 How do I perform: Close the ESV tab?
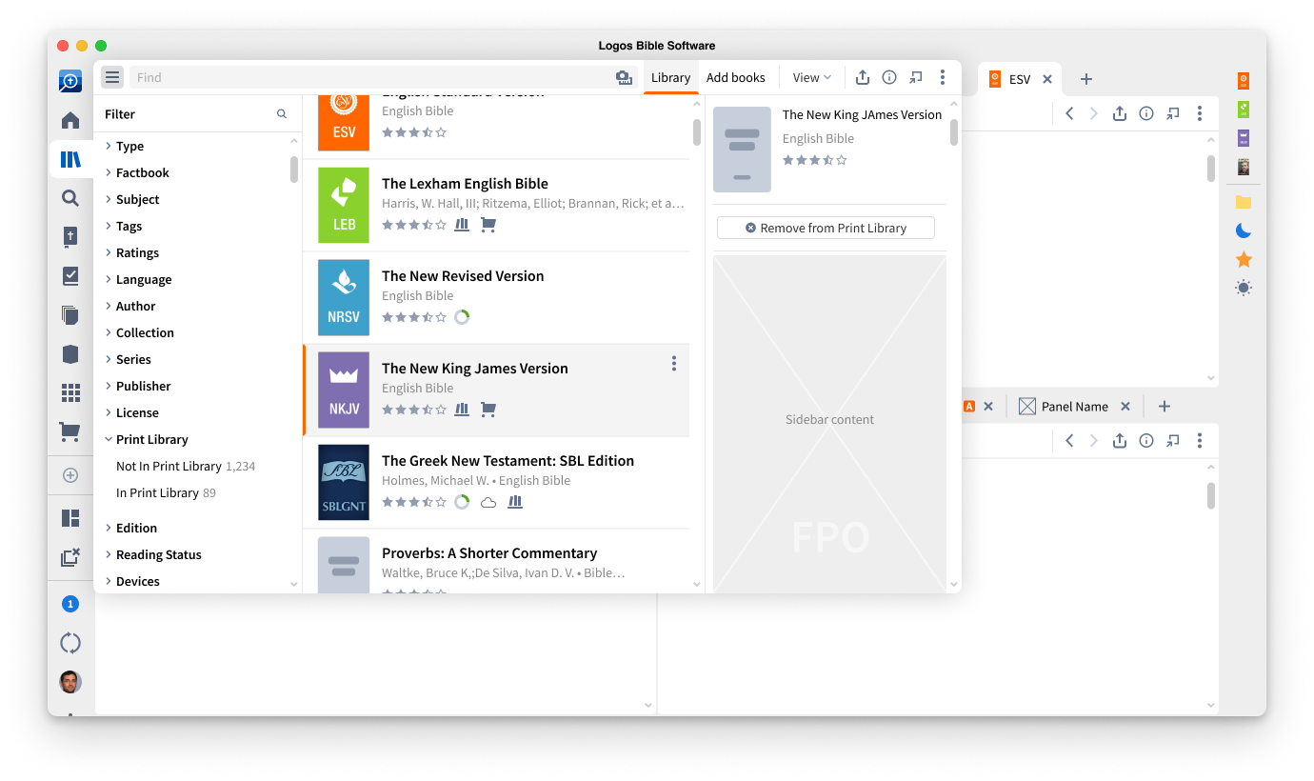pyautogui.click(x=1047, y=79)
